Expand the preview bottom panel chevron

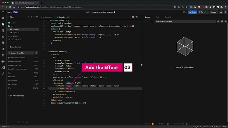pos(225,124)
